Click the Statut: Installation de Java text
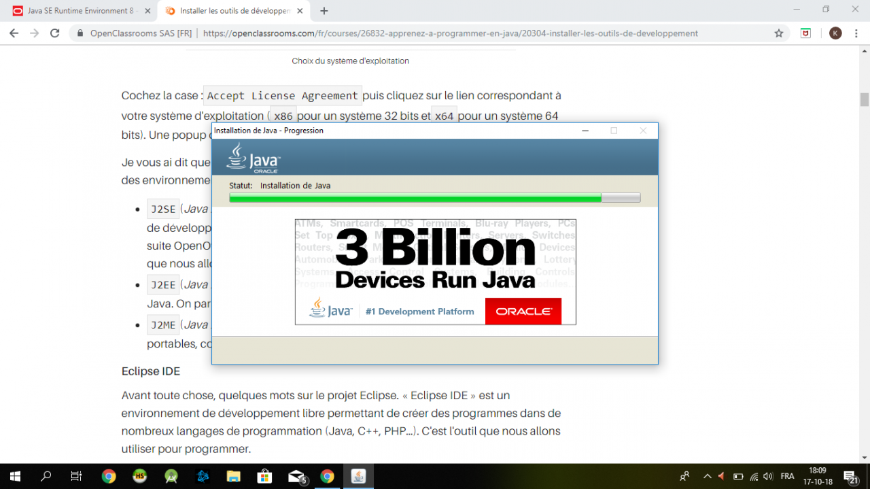Viewport: 870px width, 489px height. [x=280, y=186]
